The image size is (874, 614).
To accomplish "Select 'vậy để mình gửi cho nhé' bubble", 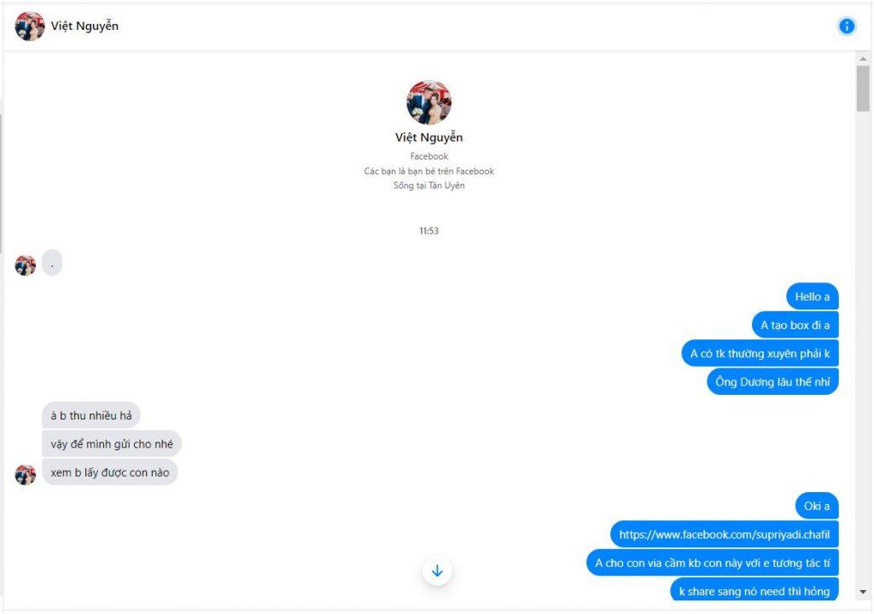I will coord(112,444).
